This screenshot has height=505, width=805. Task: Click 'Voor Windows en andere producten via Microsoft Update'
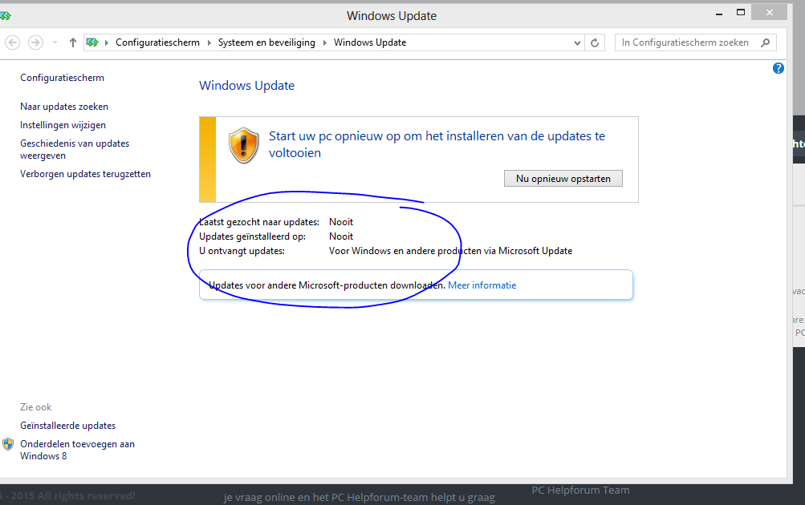click(x=451, y=251)
